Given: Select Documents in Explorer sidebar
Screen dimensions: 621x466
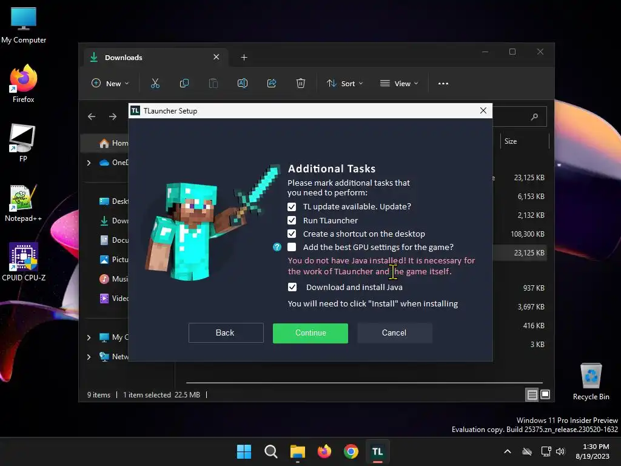Looking at the screenshot, I should tap(113, 240).
